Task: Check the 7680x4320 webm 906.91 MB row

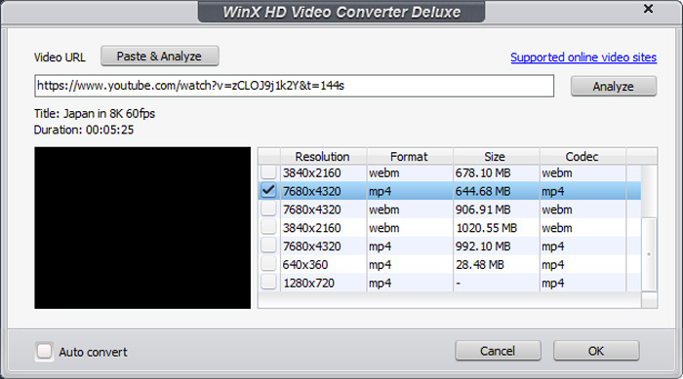Action: point(268,209)
